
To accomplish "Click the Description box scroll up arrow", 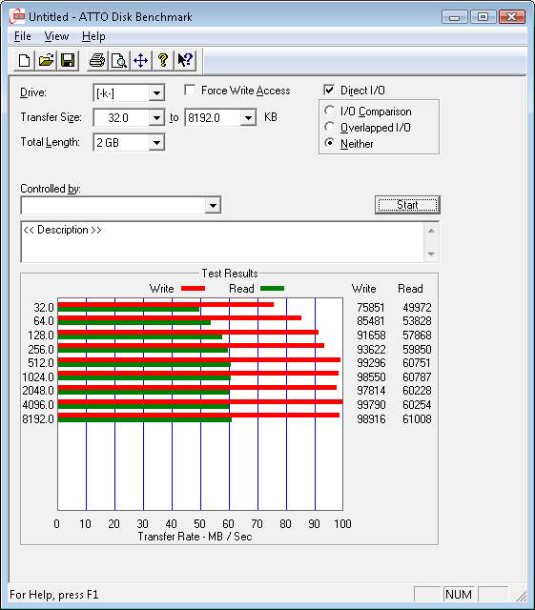I will (x=431, y=231).
